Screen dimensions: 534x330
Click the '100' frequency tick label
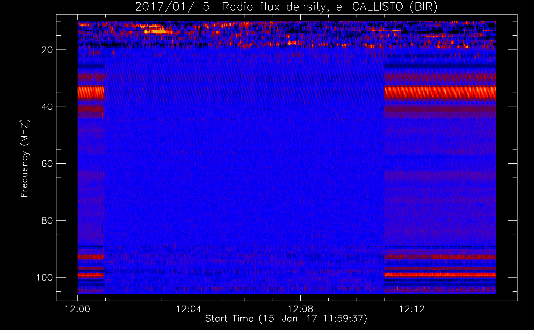coord(45,278)
